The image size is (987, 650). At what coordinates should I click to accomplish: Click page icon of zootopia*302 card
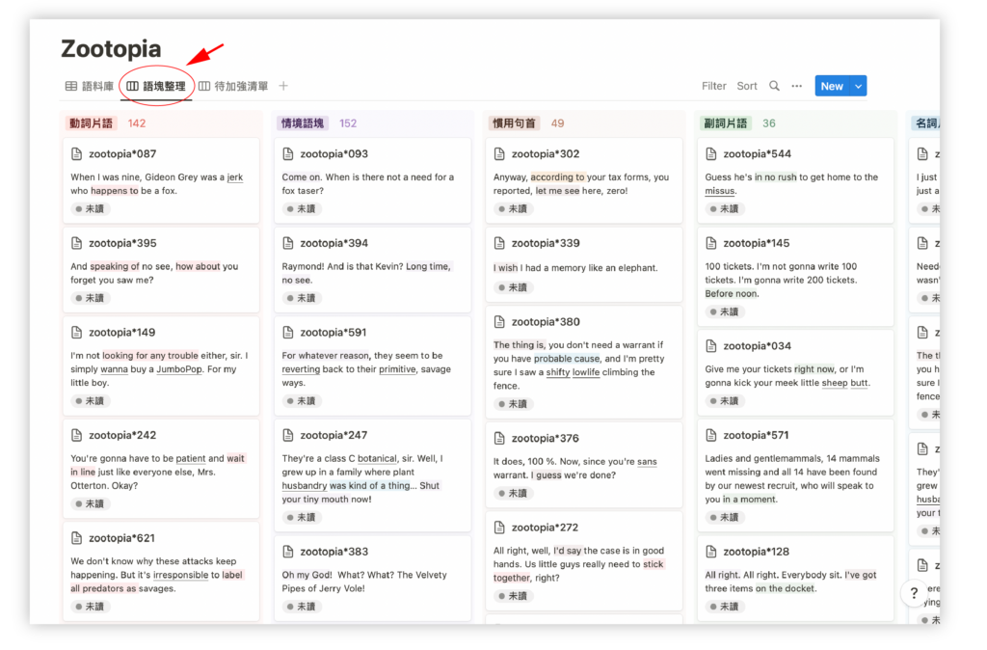pyautogui.click(x=500, y=153)
